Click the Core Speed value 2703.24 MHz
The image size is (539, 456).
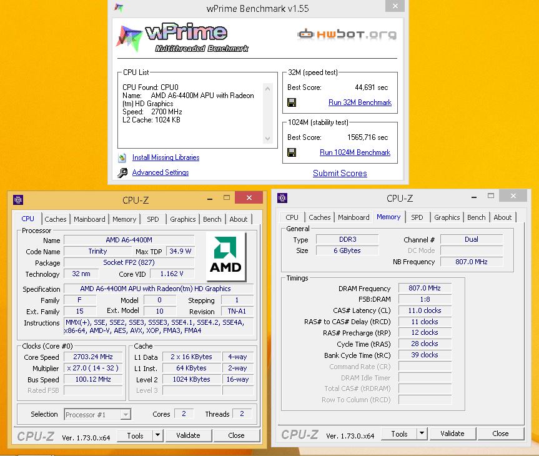[x=93, y=357]
